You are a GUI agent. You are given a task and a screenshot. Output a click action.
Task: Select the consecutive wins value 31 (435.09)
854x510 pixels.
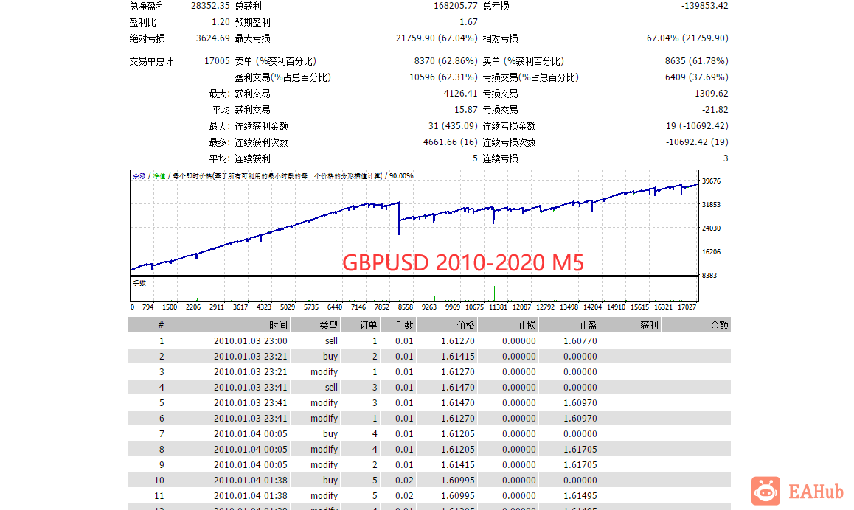click(453, 126)
